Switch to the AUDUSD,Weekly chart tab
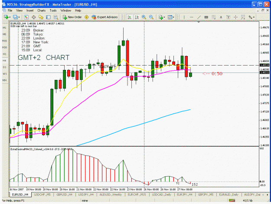The width and height of the screenshot is (271, 204). 111,194
